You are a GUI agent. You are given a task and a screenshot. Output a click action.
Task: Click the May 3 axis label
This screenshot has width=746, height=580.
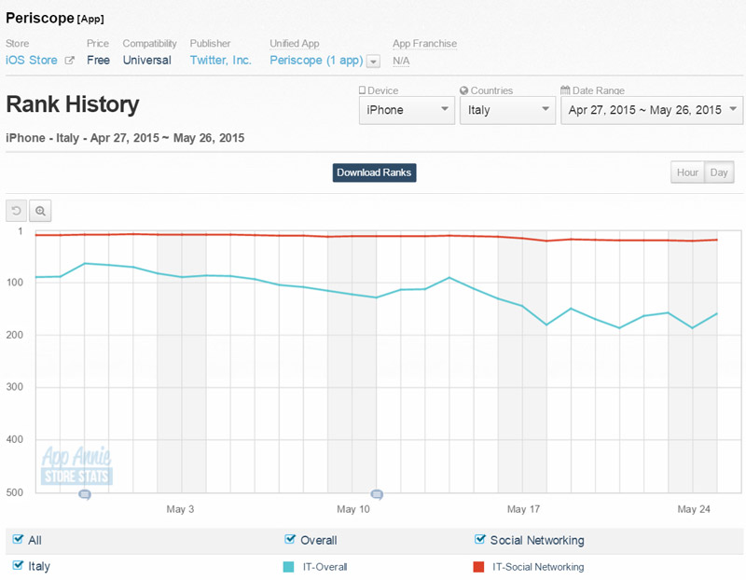(x=180, y=509)
